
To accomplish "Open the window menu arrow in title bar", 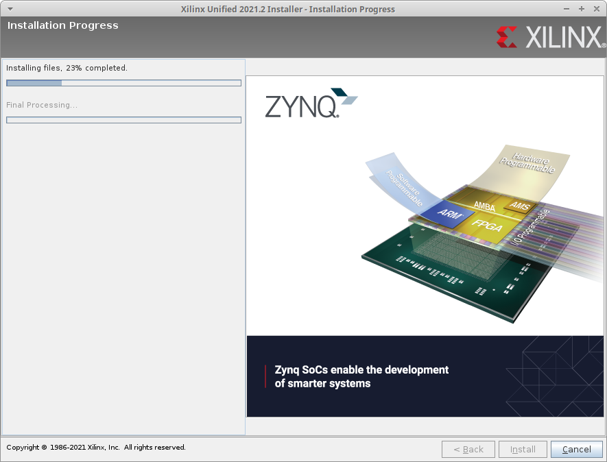I will pos(10,9).
